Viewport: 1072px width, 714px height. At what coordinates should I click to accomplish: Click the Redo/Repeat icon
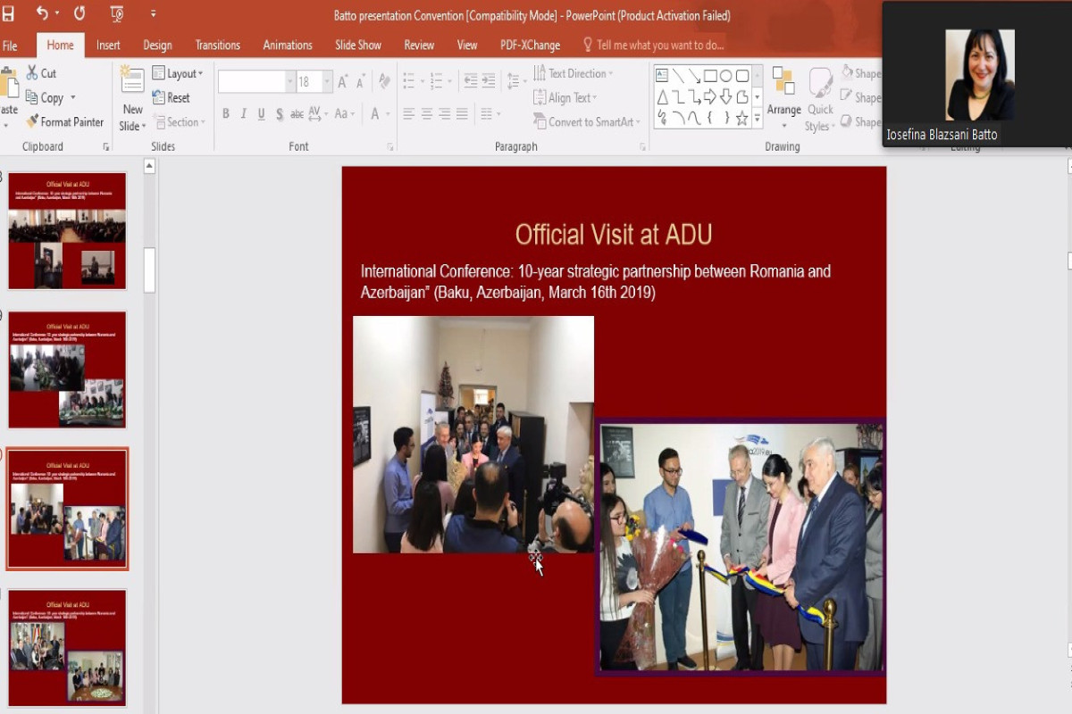pyautogui.click(x=80, y=13)
